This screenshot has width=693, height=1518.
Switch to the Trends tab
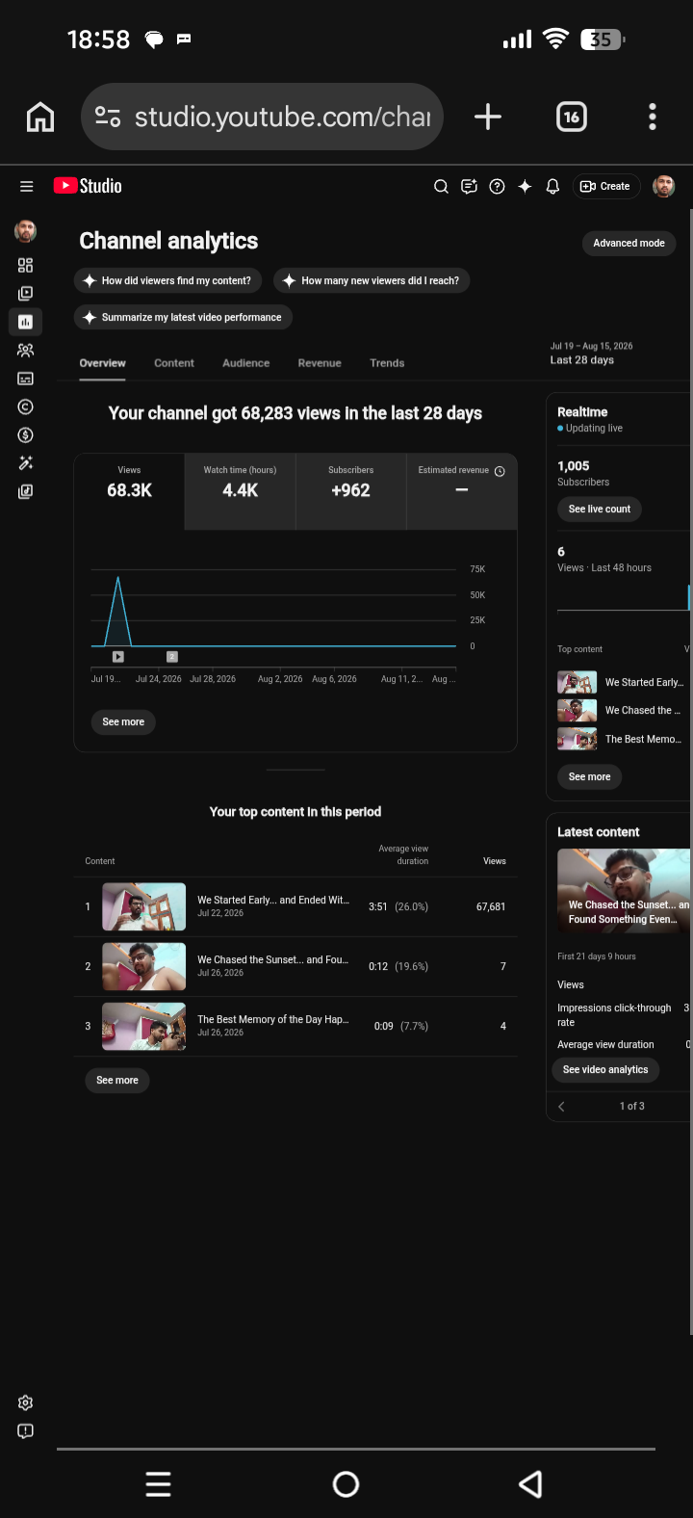pos(387,363)
